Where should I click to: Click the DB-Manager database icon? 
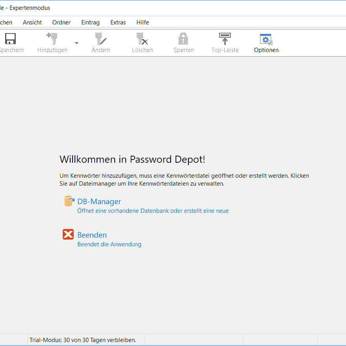click(x=69, y=201)
